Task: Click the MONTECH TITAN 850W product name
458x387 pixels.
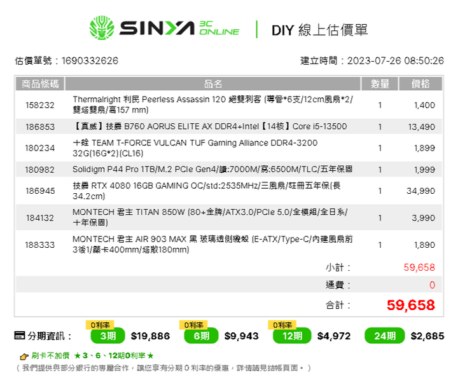Action: [x=210, y=217]
